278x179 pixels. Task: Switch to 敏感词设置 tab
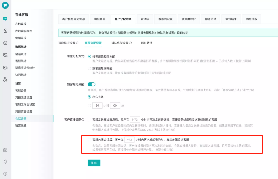[x=165, y=19]
